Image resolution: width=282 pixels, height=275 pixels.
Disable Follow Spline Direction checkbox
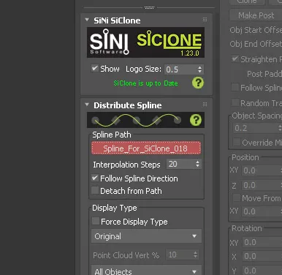click(95, 178)
